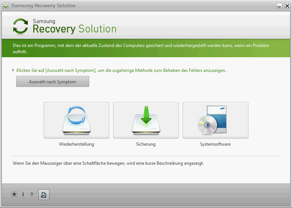Click the Wiederherstellung label text
Image resolution: width=292 pixels, height=208 pixels.
coord(76,144)
